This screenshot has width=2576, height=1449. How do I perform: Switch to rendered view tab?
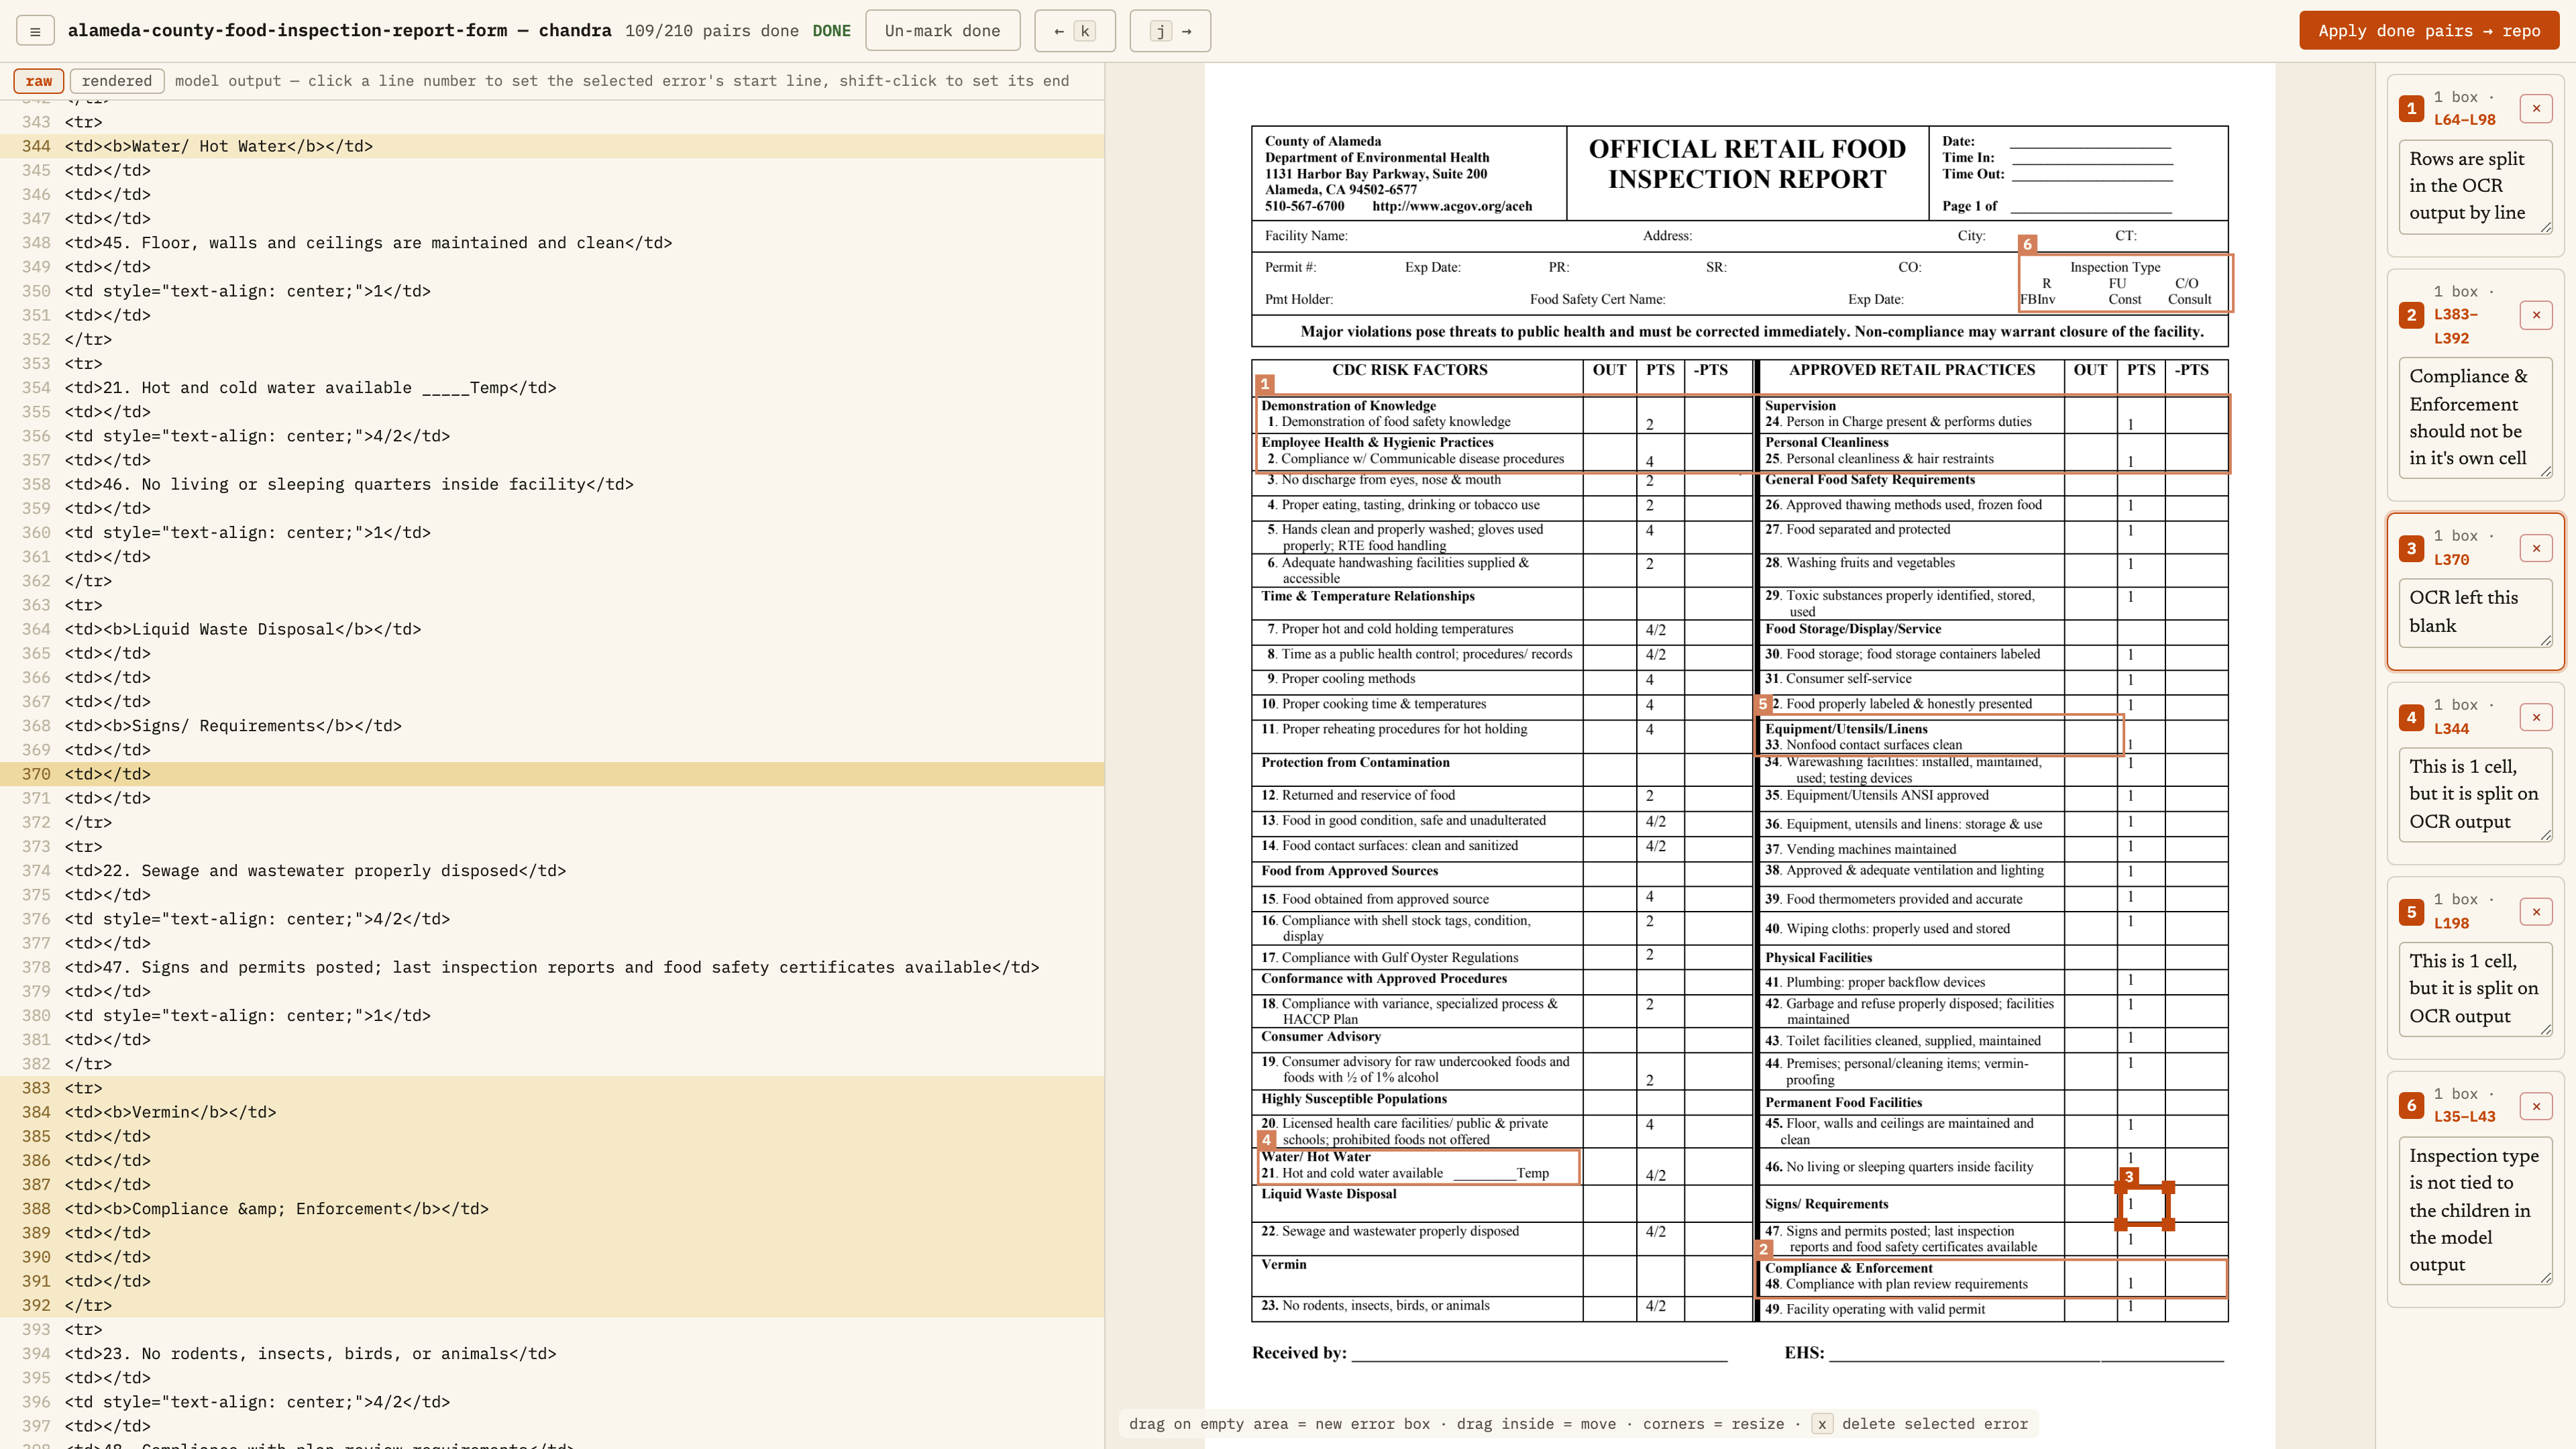coord(117,81)
